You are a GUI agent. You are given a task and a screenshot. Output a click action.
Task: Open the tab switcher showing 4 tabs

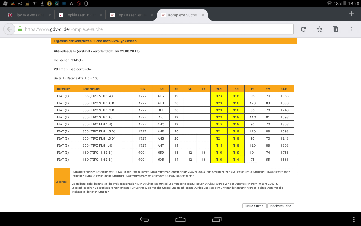click(x=335, y=29)
